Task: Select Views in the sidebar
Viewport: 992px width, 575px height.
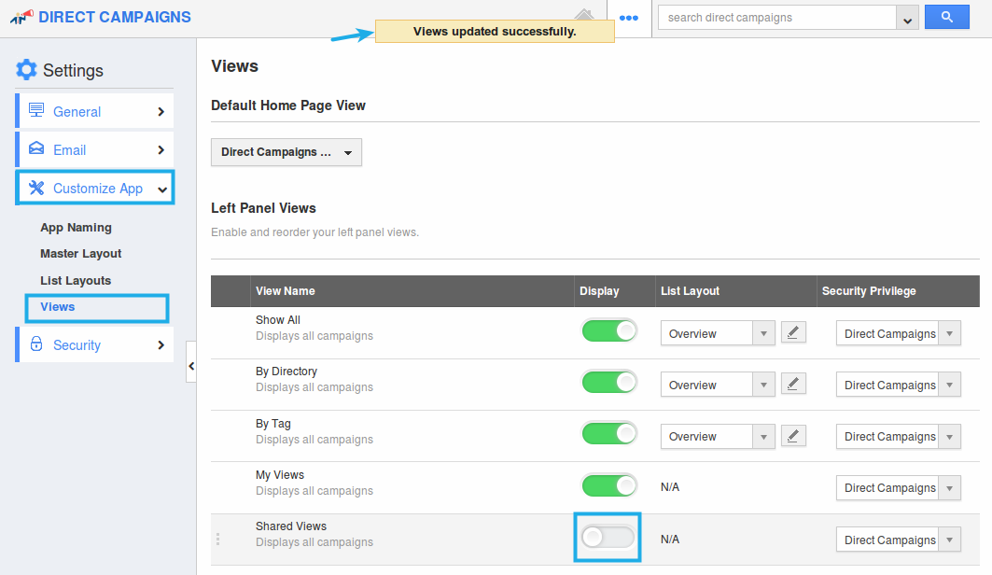Action: (57, 306)
